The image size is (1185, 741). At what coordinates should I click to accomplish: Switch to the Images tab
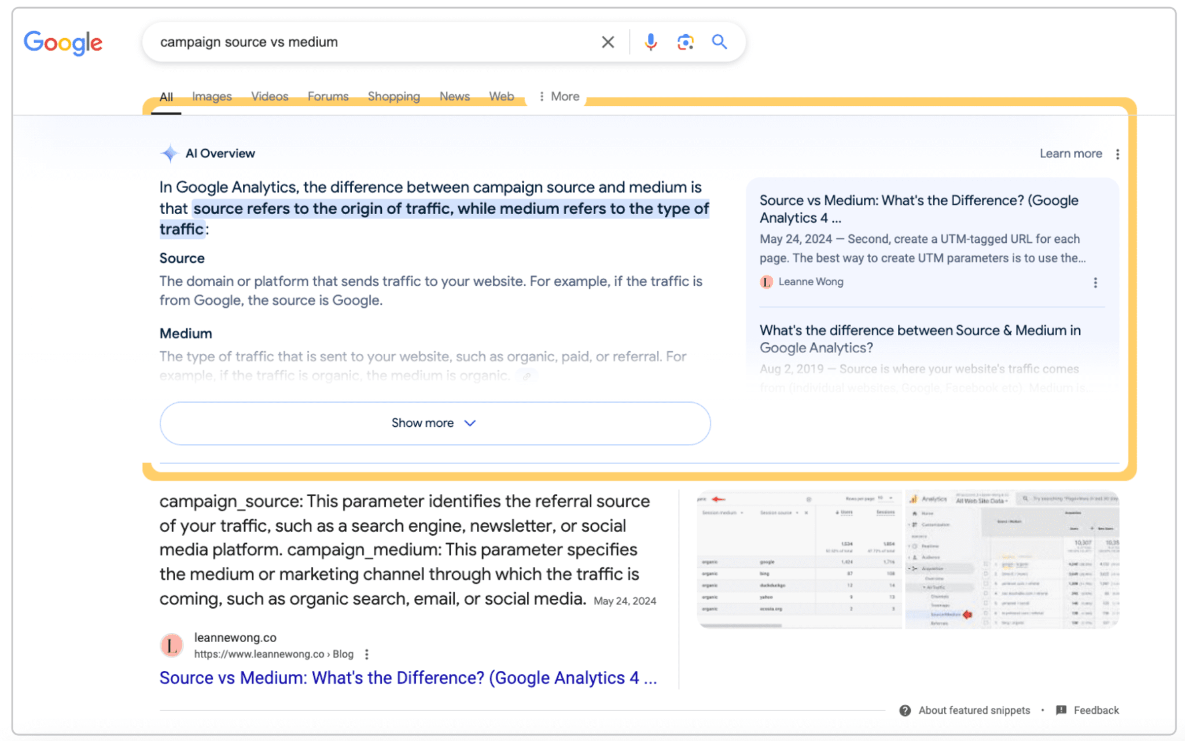coord(211,96)
